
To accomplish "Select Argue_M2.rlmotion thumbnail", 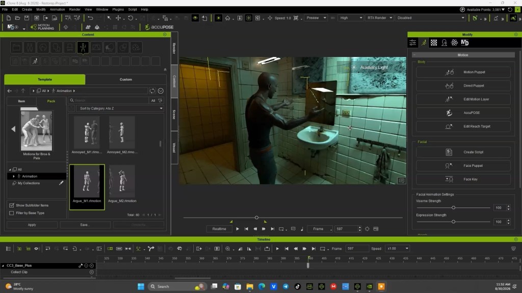I will 122,182.
